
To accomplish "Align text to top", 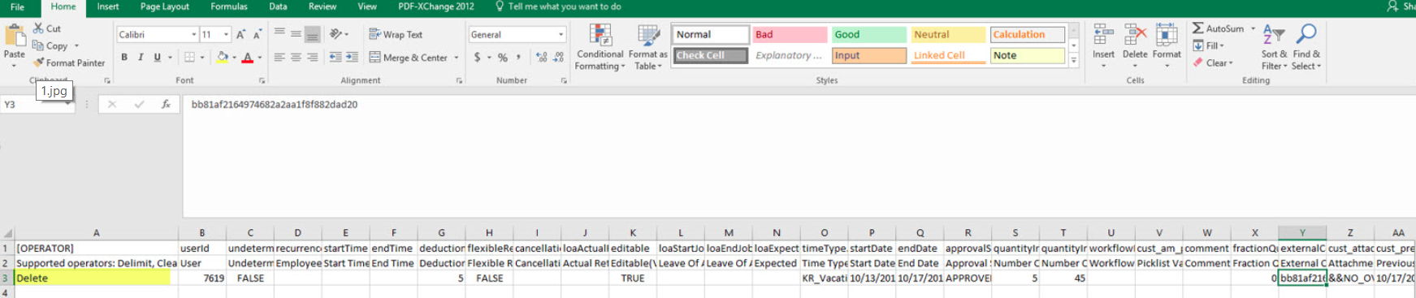I will point(279,34).
